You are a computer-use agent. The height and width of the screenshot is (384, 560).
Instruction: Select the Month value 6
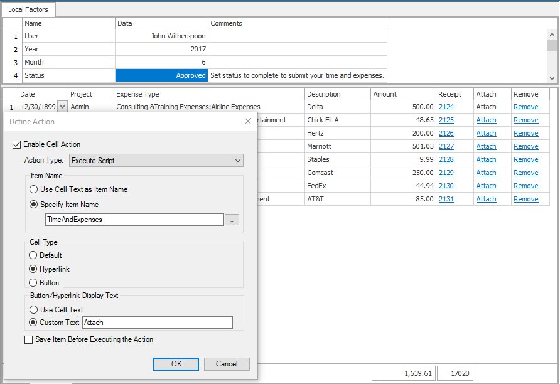pos(161,62)
